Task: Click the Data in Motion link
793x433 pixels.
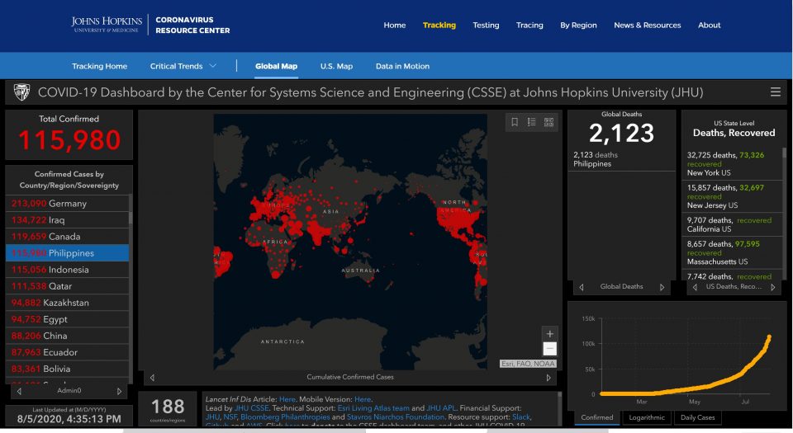Action: (x=402, y=66)
